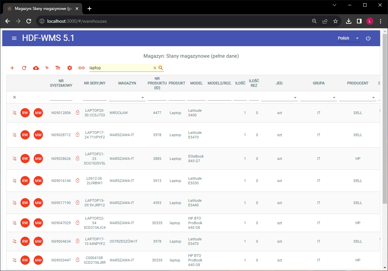Image resolution: width=388 pixels, height=271 pixels.
Task: Refresh the warehouse stock list
Action: [x=24, y=68]
